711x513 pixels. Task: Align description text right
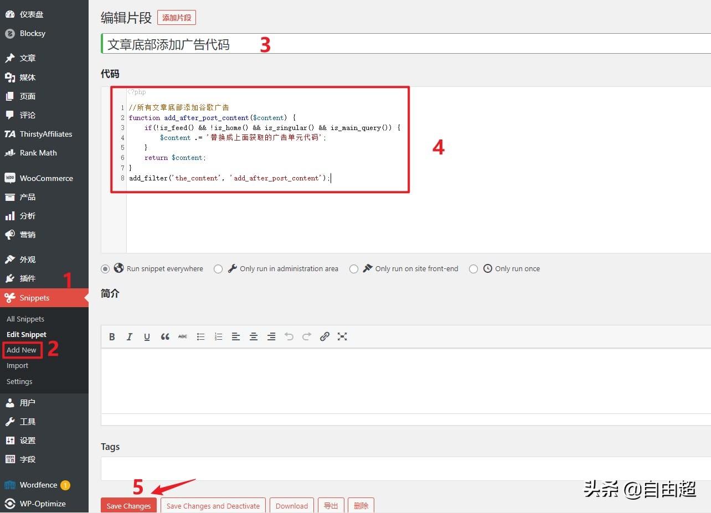[271, 336]
